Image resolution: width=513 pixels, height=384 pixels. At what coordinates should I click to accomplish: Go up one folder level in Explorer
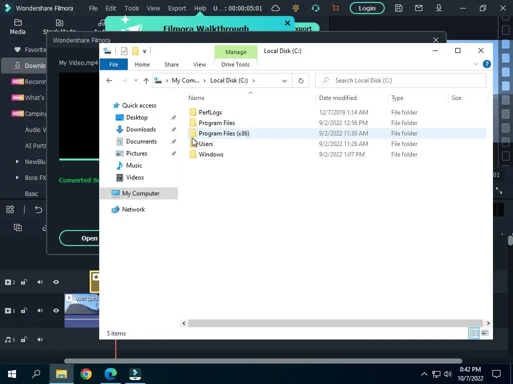[x=146, y=80]
